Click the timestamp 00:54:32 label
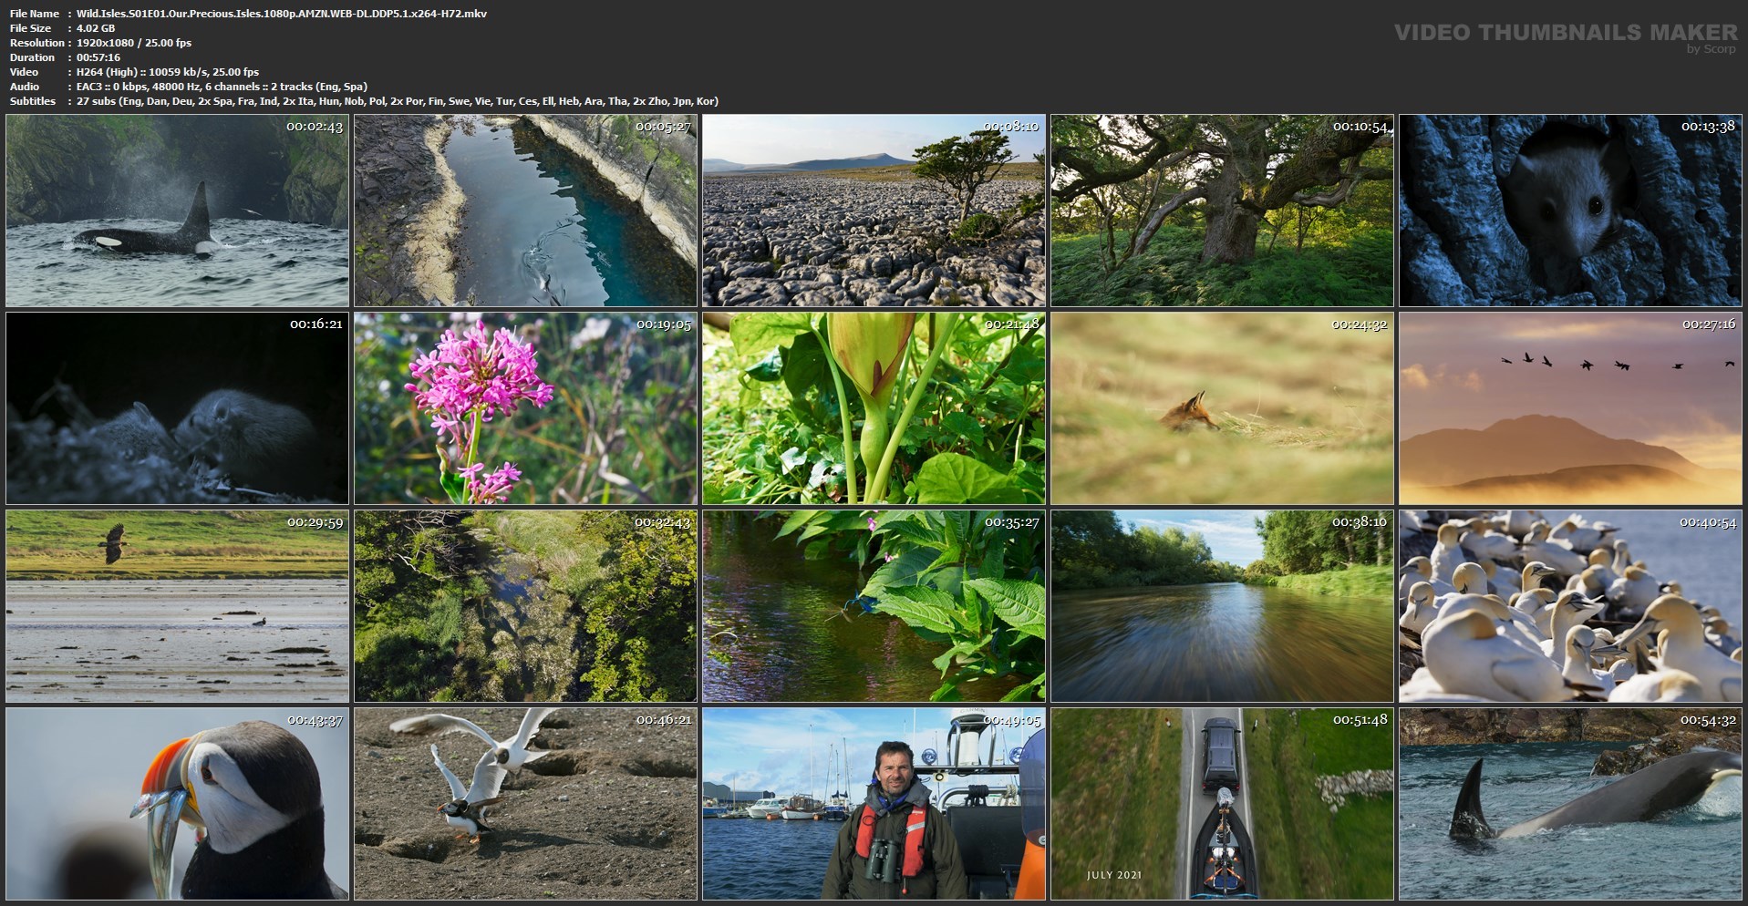This screenshot has width=1748, height=906. (x=1708, y=720)
